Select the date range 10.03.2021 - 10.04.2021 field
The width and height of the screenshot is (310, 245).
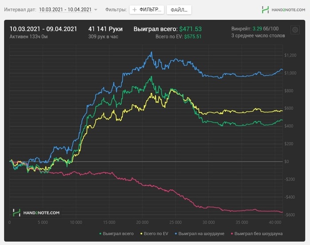click(65, 10)
